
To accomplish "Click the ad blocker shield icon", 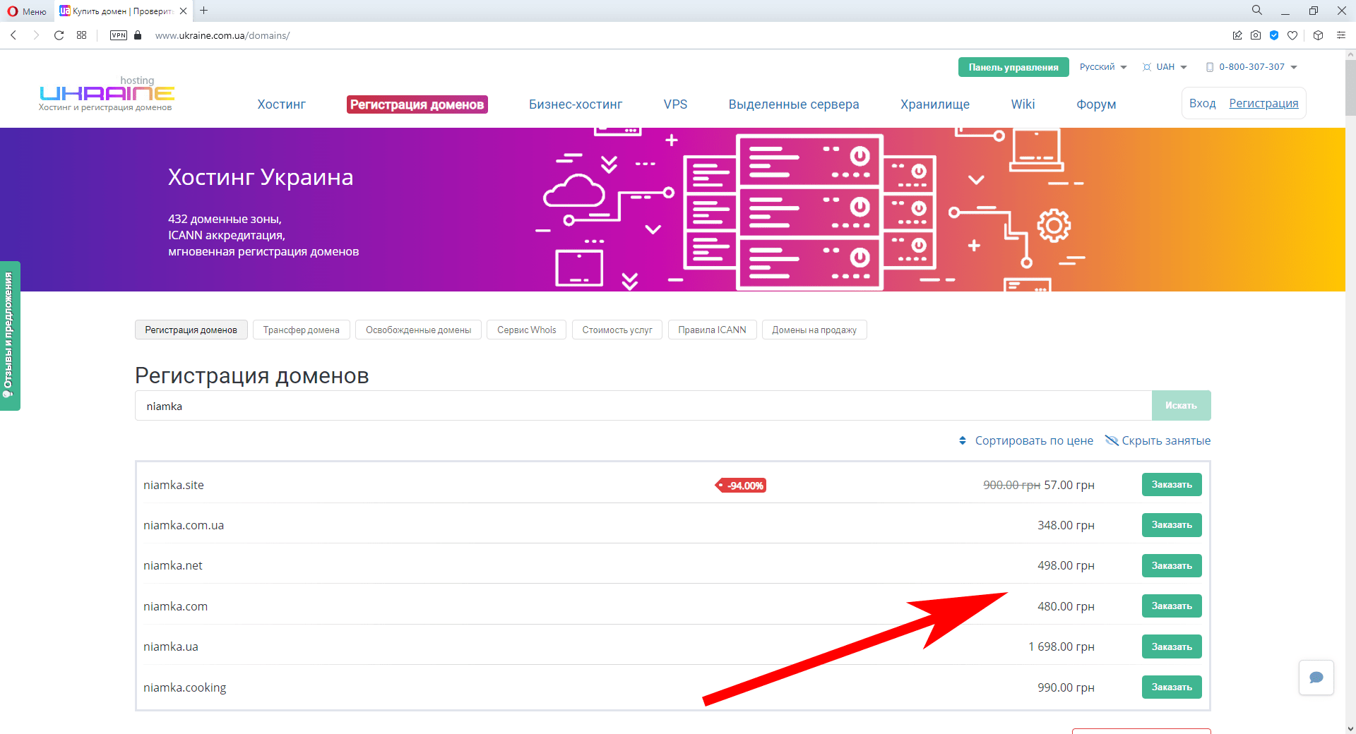I will pos(1274,35).
